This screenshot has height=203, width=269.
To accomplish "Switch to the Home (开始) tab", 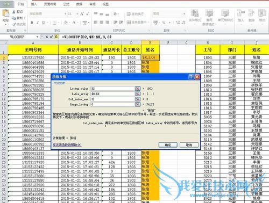I will (x=21, y=4).
